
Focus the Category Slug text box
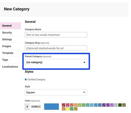click(x=56, y=48)
